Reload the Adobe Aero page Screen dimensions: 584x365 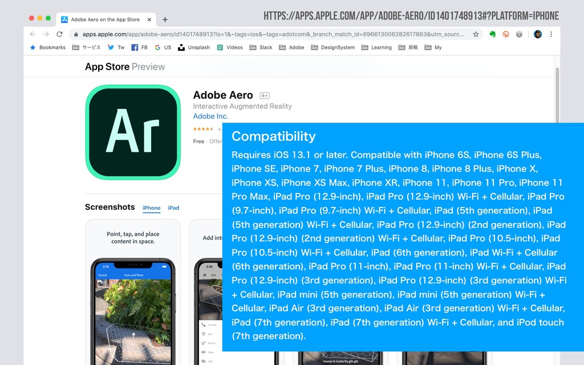[59, 34]
